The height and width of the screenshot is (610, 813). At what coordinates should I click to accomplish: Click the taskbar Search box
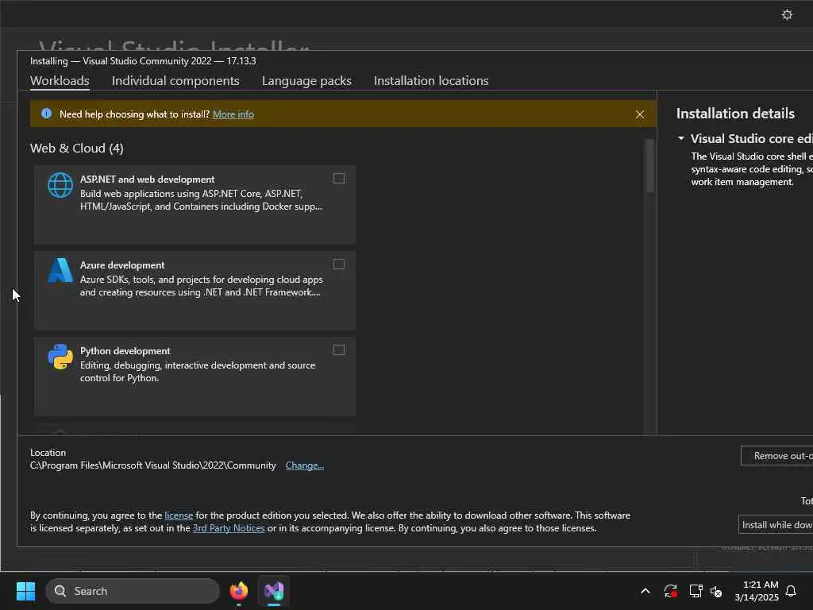tap(133, 591)
